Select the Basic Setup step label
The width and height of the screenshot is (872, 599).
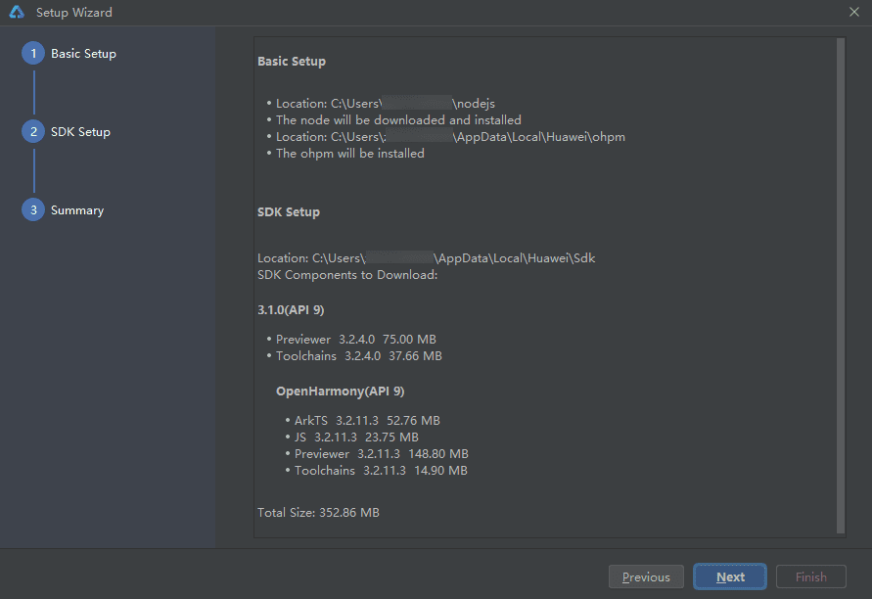point(83,54)
